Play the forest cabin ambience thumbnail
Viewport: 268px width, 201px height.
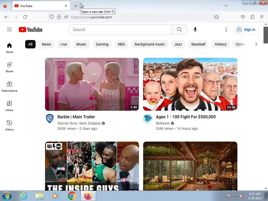(x=190, y=166)
